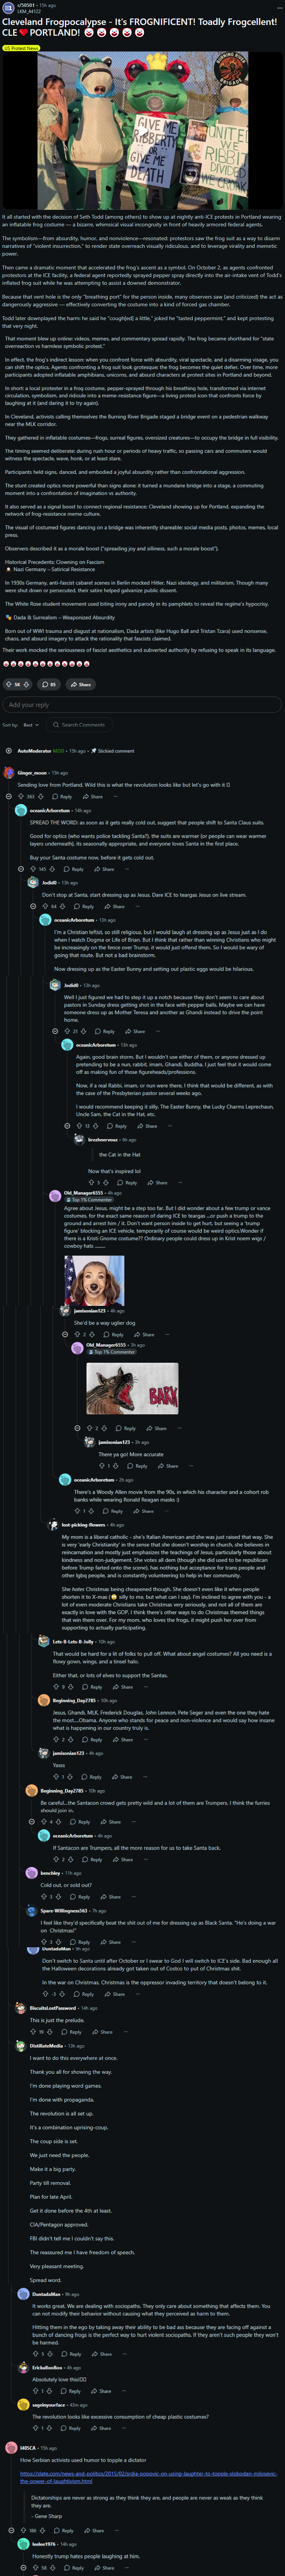Share the main post
The width and height of the screenshot is (285, 2576).
pos(80,684)
